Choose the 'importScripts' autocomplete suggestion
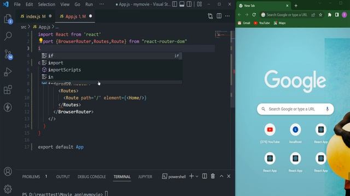 point(111,70)
